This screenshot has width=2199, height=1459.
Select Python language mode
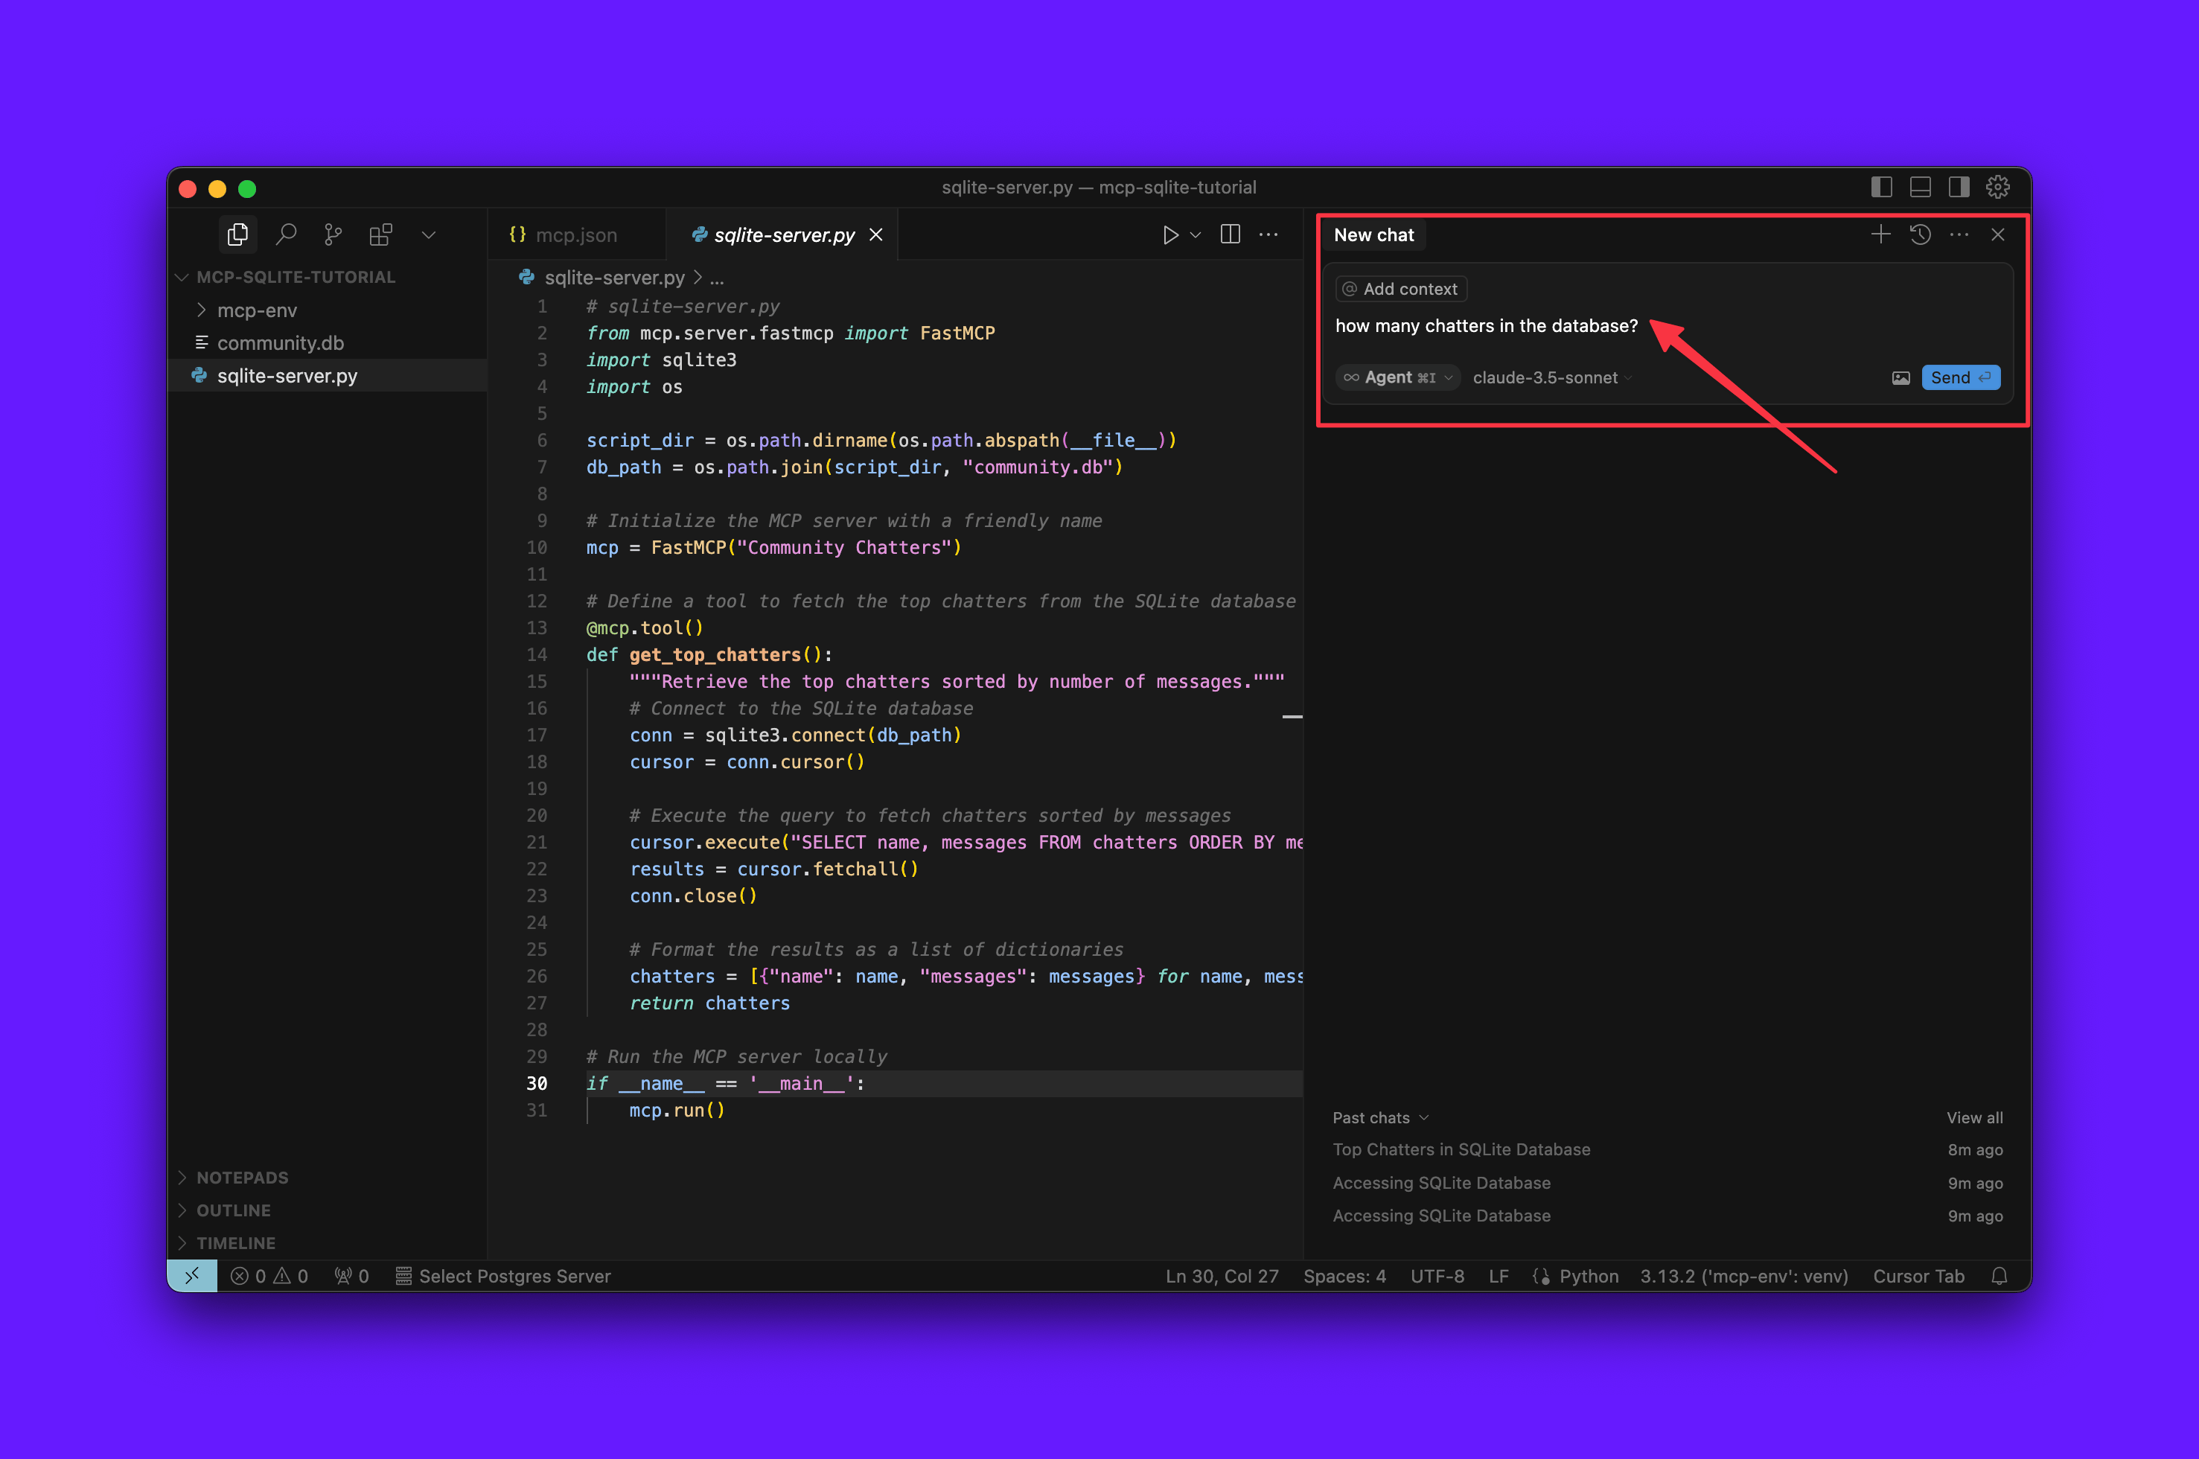point(1588,1276)
